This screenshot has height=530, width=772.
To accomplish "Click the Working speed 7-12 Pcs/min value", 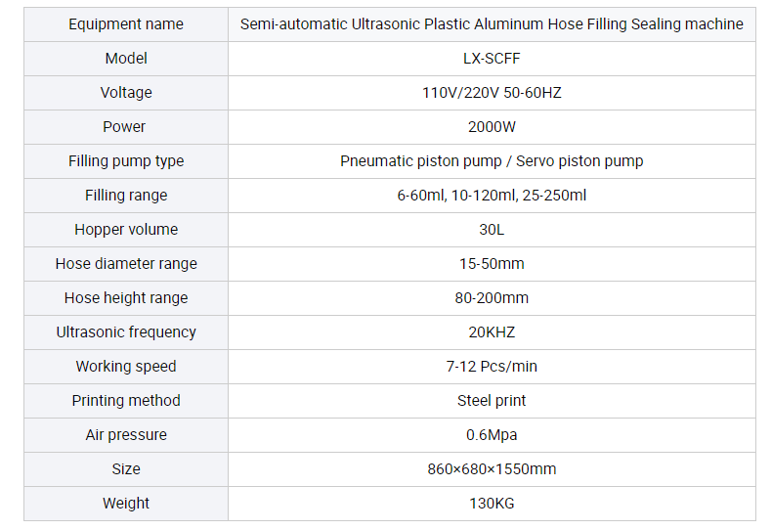I will coord(492,367).
